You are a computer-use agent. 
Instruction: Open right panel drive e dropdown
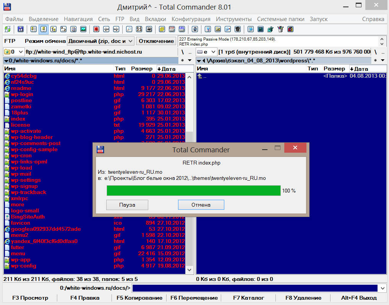point(206,52)
